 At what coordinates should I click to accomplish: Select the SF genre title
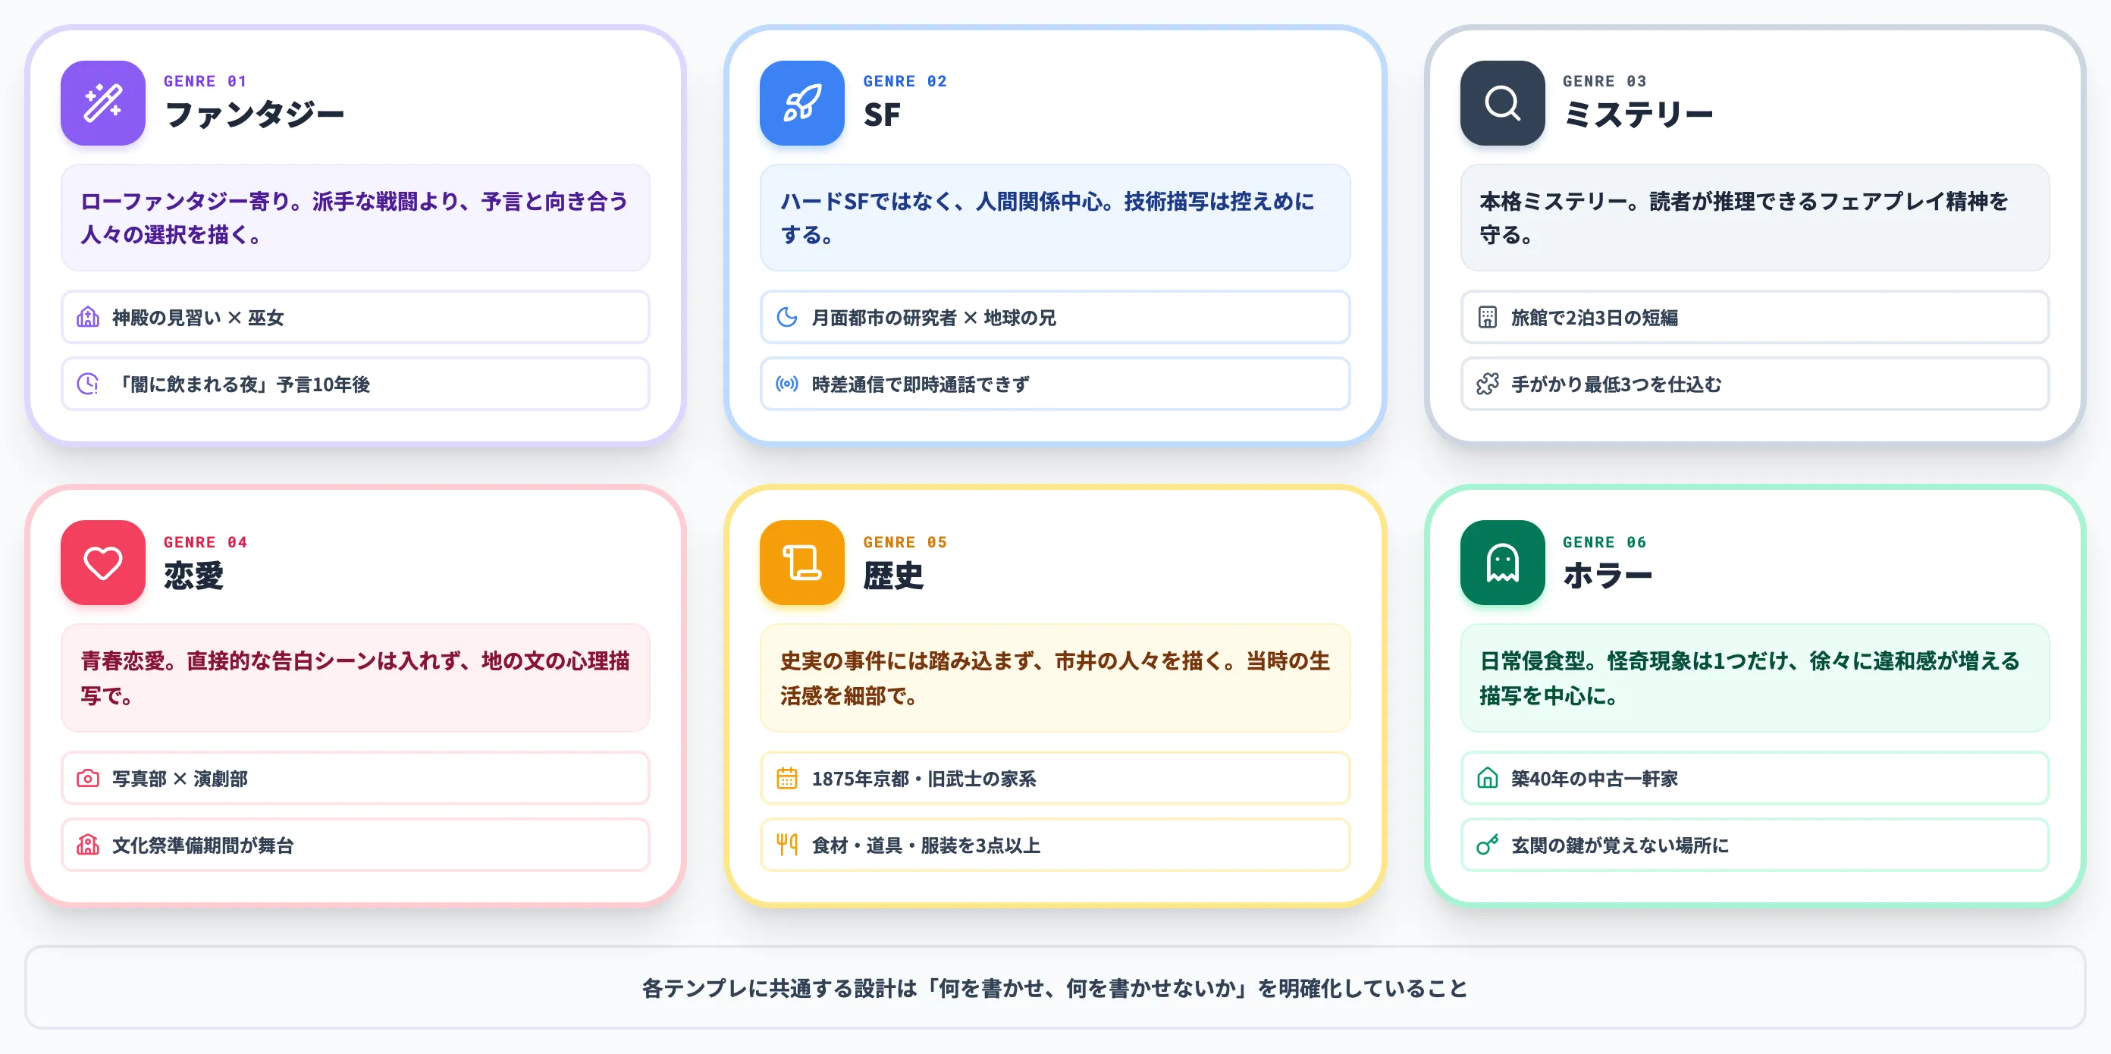[x=882, y=114]
